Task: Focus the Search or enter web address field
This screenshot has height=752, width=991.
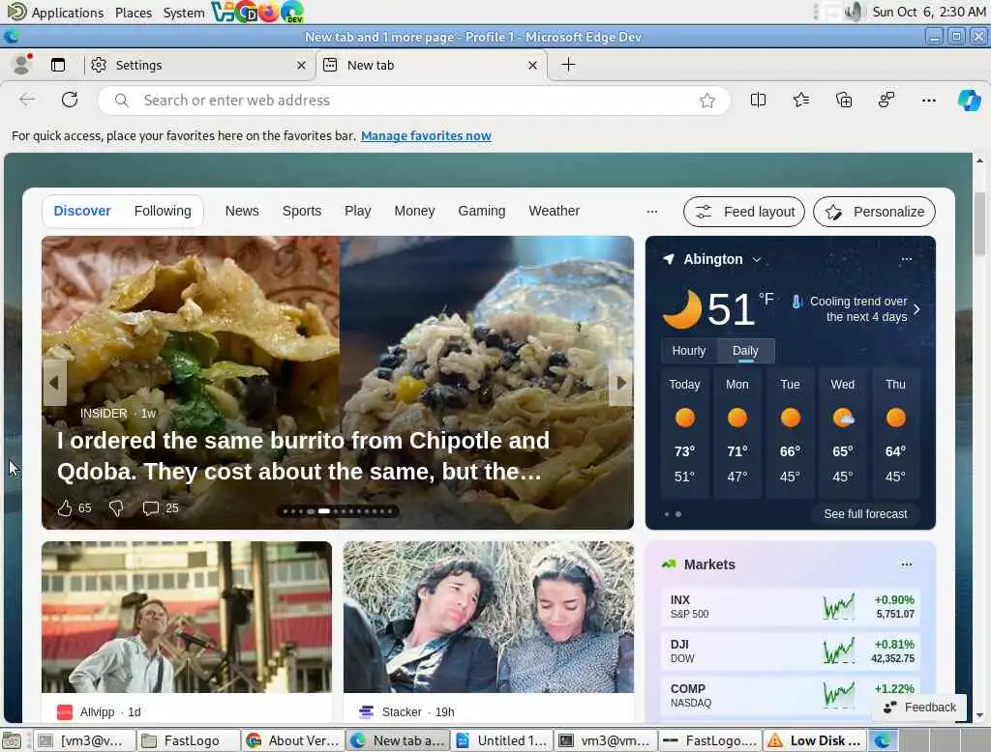Action: click(x=414, y=101)
